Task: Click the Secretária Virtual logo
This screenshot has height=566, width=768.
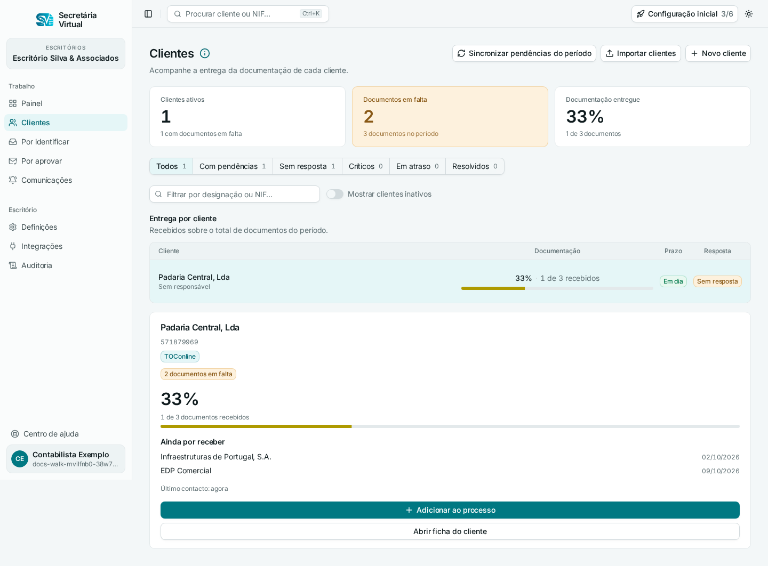Action: pyautogui.click(x=66, y=20)
